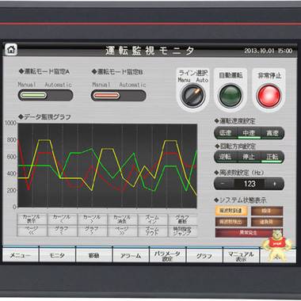Set rotation direction to 逆転

[226, 157]
